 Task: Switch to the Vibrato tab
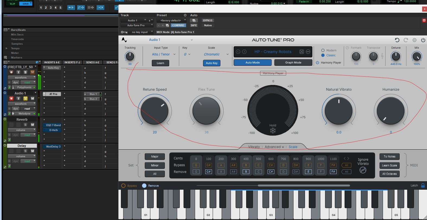tap(254, 147)
